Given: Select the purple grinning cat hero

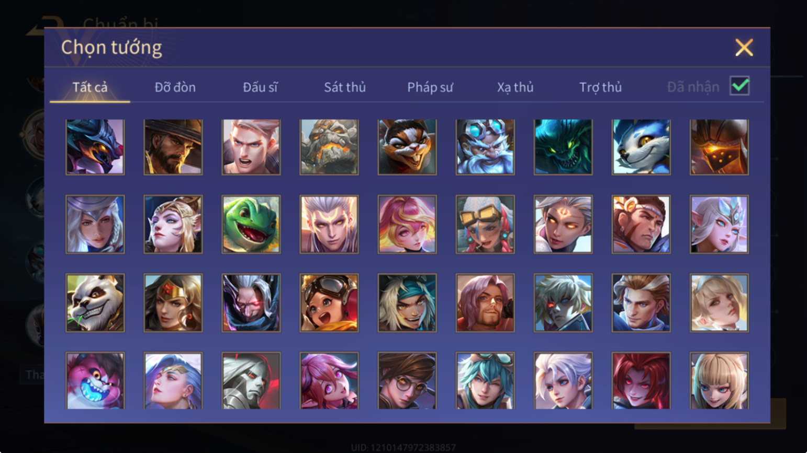Looking at the screenshot, I should coord(95,380).
